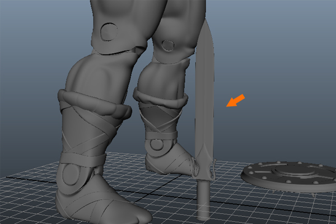Select the round ankle ornament on front boot
The height and width of the screenshot is (224, 336).
[71, 174]
